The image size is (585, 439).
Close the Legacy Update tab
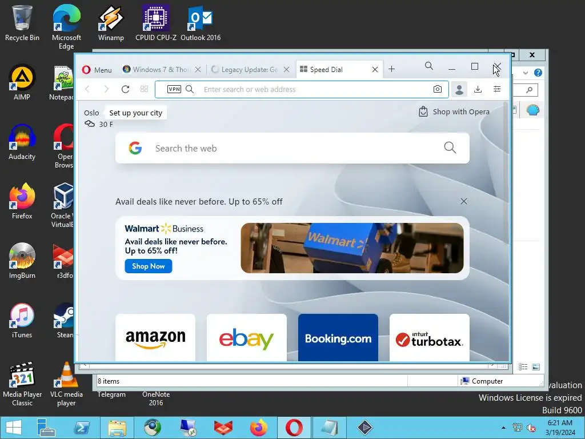tap(287, 69)
